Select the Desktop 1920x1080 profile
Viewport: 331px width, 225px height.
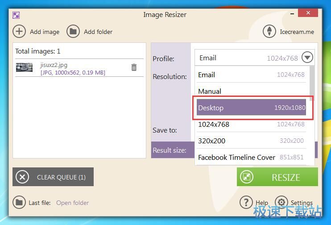coord(251,108)
